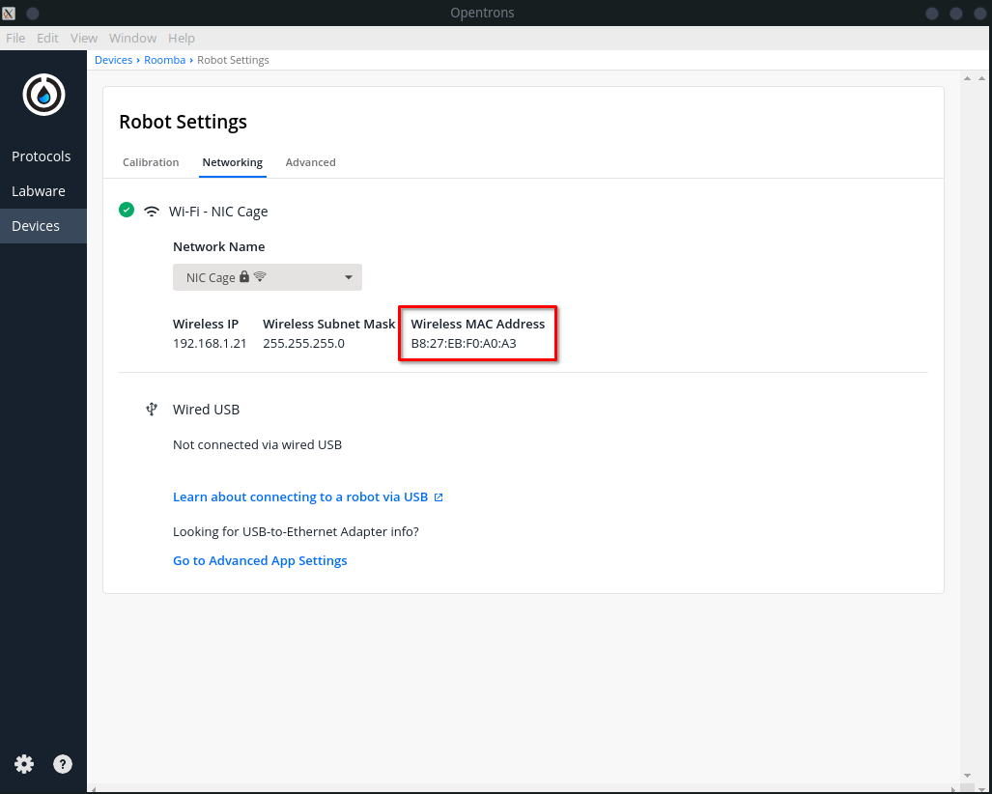The height and width of the screenshot is (794, 992).
Task: Open the Network Name dropdown showing NIC Cage
Action: click(x=268, y=276)
